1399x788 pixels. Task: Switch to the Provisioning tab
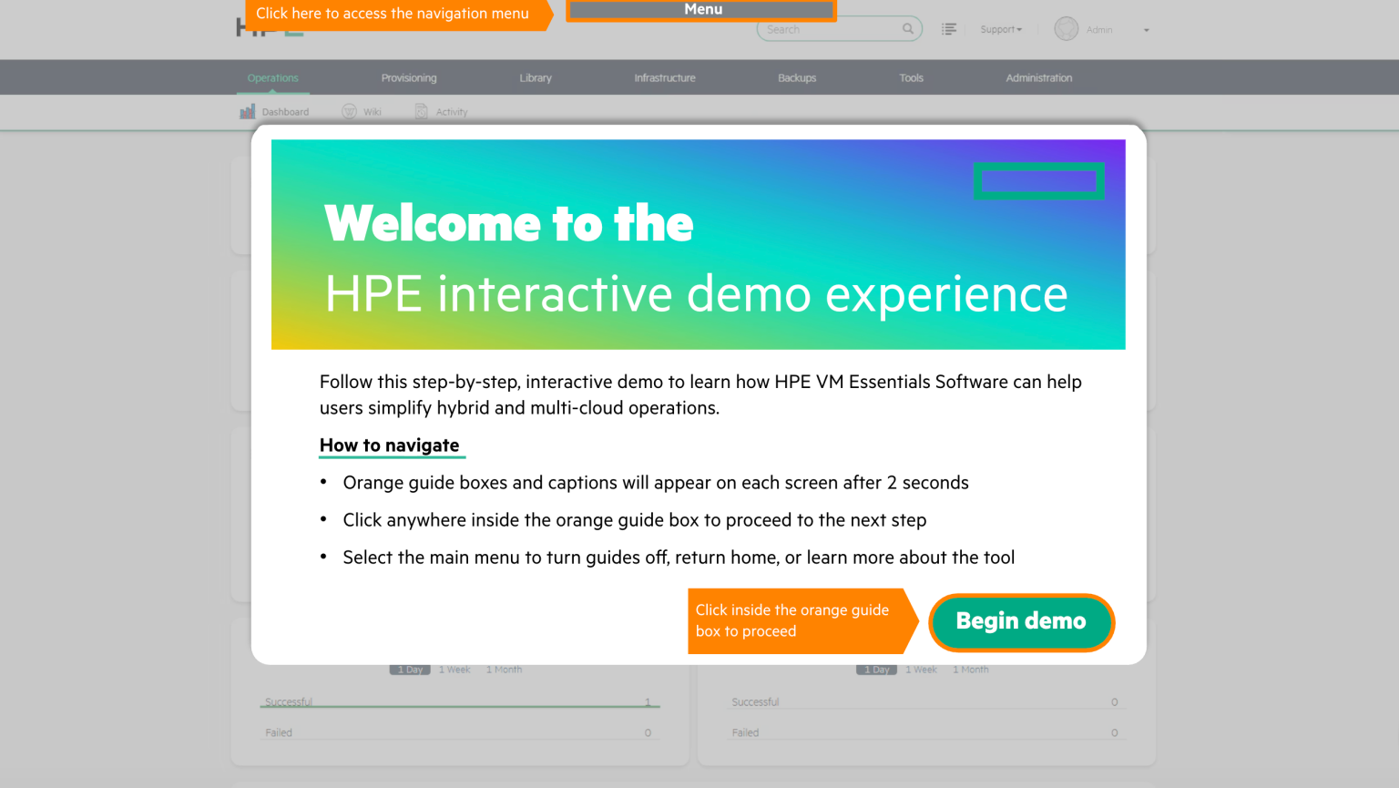[x=408, y=77]
